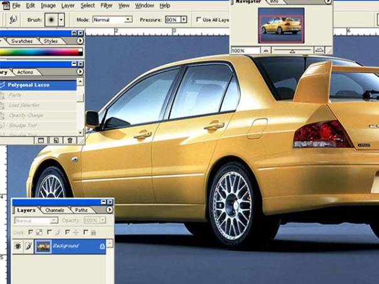379x284 pixels.
Task: Toggle the lock transparent pixels checkbox
Action: (x=31, y=233)
